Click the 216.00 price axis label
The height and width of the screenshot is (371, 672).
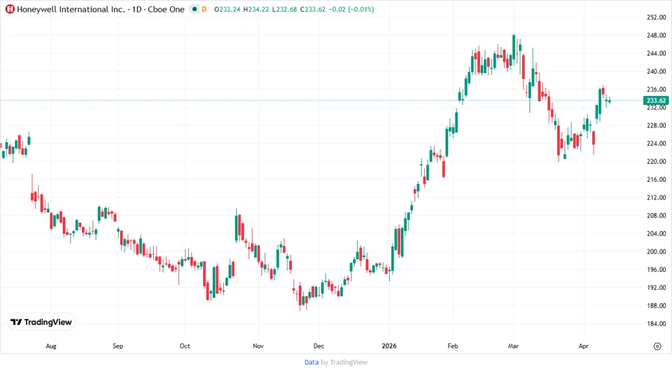coord(656,180)
